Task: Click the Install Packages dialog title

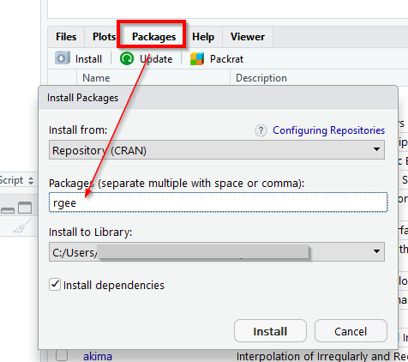Action: [82, 98]
